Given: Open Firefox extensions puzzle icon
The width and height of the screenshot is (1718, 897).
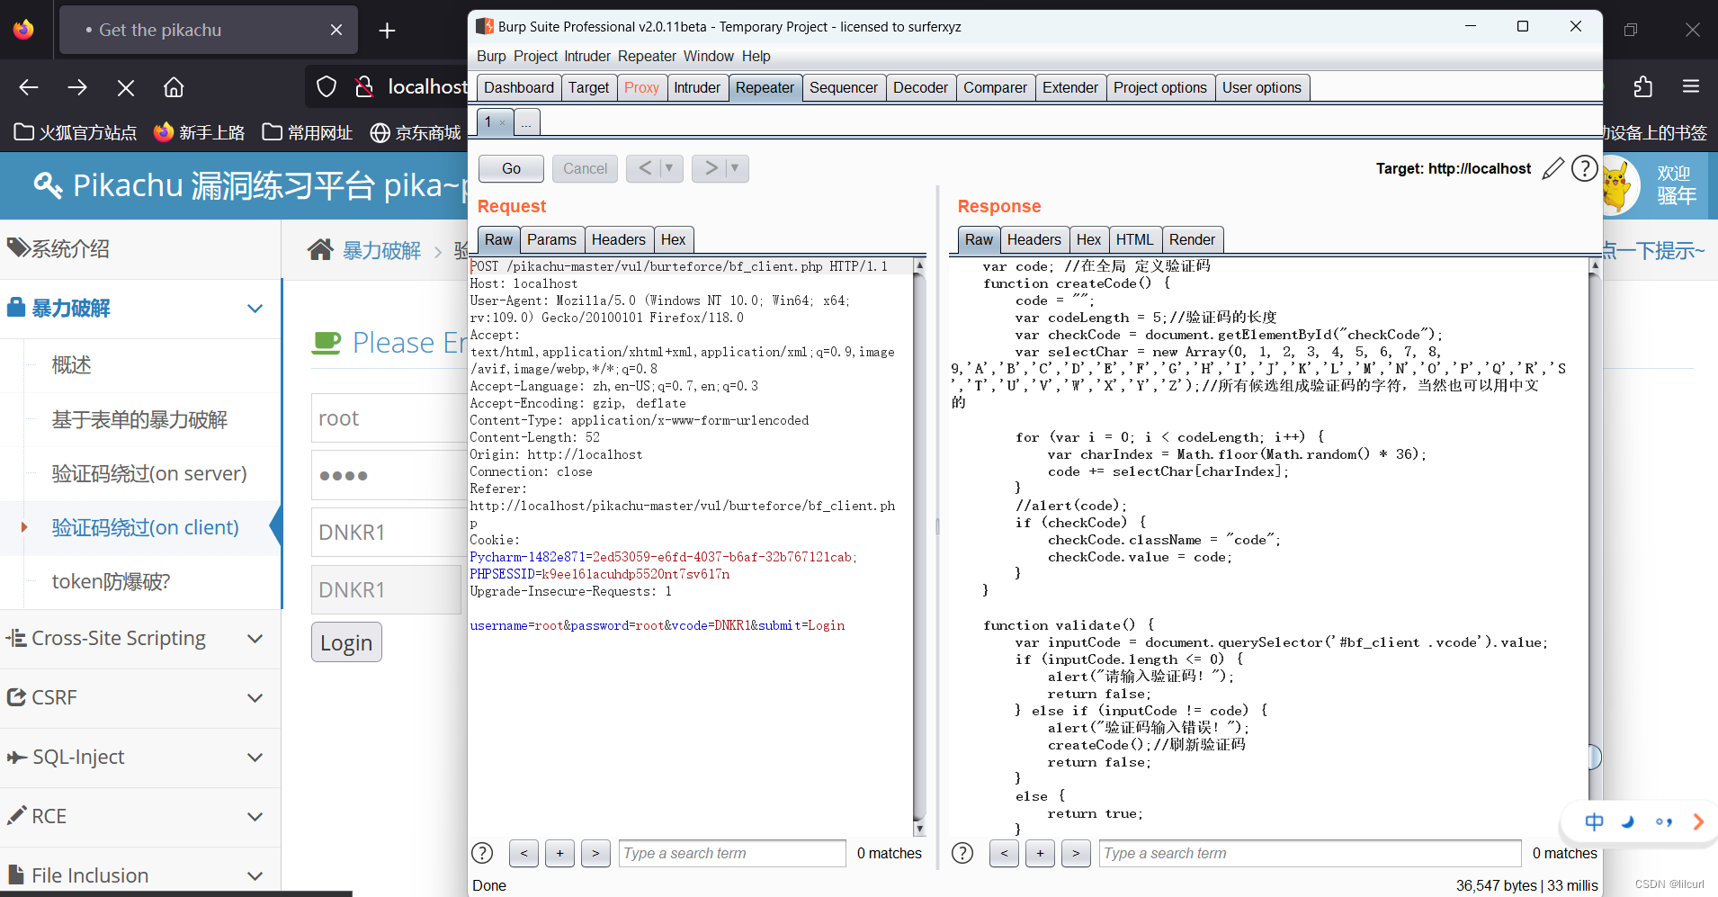Looking at the screenshot, I should (x=1642, y=87).
